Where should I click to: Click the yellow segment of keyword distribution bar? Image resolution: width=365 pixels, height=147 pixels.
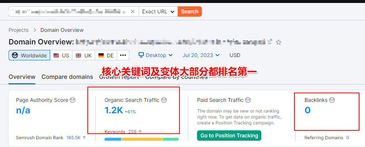click(142, 139)
